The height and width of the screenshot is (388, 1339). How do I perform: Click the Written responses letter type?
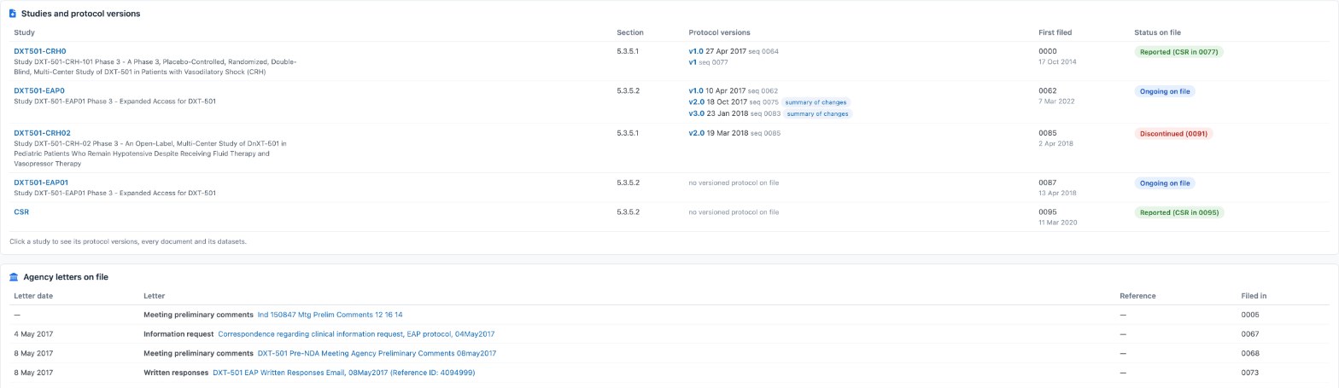pos(176,373)
